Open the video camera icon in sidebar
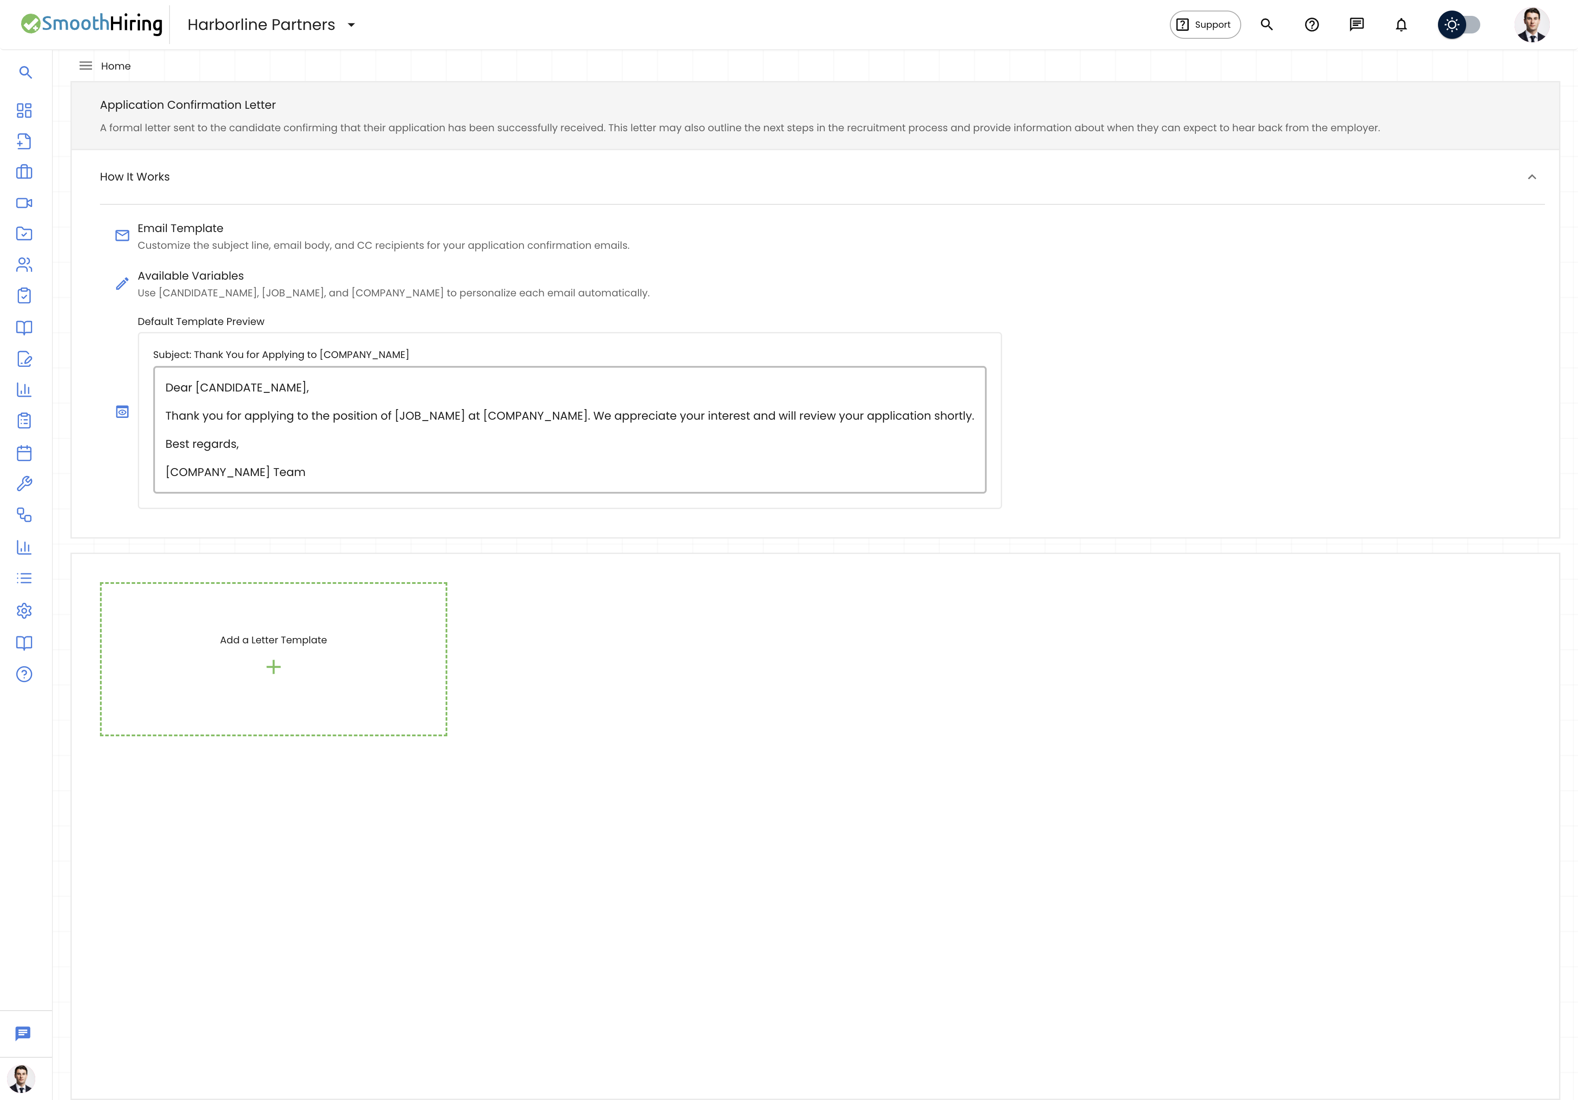 [x=24, y=203]
